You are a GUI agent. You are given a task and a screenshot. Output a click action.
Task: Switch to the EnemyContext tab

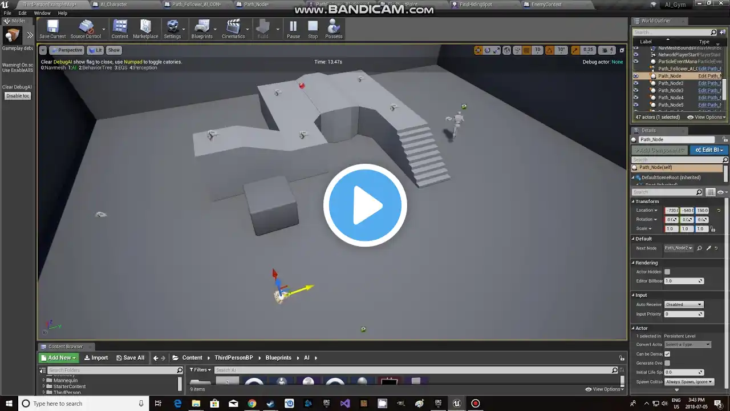click(546, 5)
